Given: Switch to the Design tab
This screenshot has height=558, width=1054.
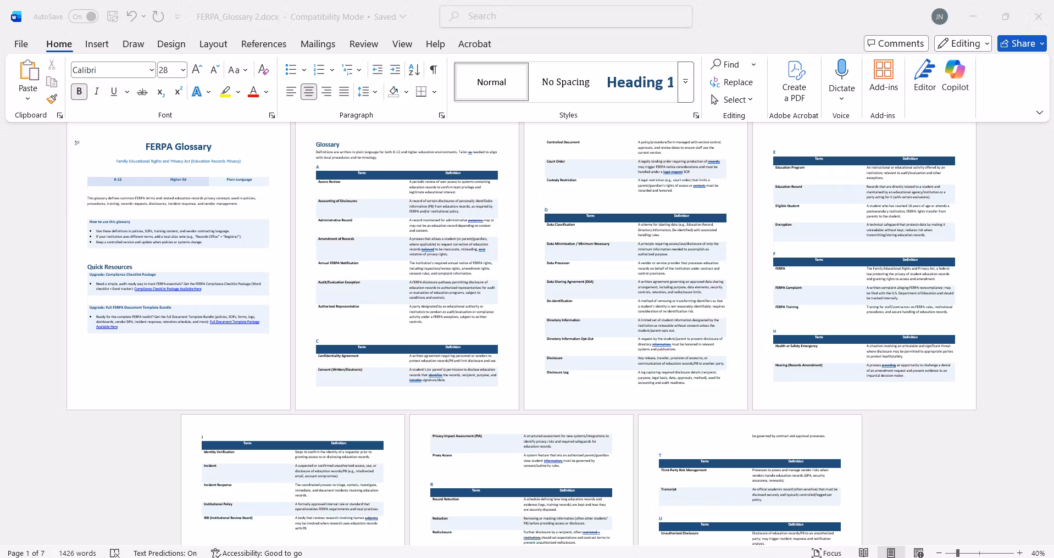Looking at the screenshot, I should (171, 44).
